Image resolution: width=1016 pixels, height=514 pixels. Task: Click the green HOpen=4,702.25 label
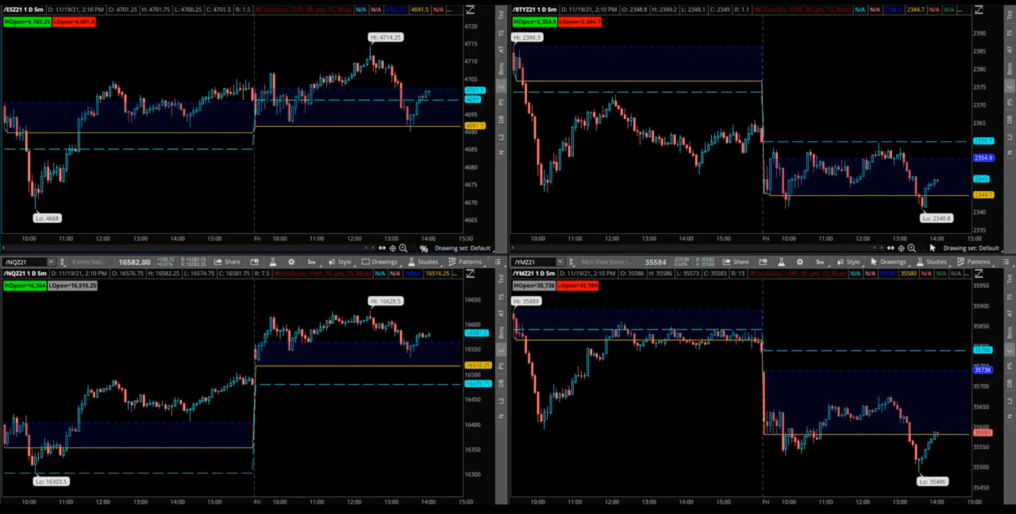coord(27,22)
